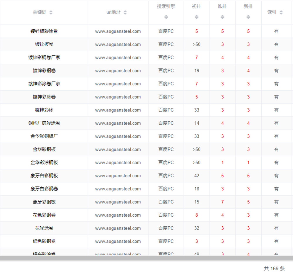This screenshot has height=275, width=293.
Task: Click the sort icon beside 索引 header
Action: (281, 12)
